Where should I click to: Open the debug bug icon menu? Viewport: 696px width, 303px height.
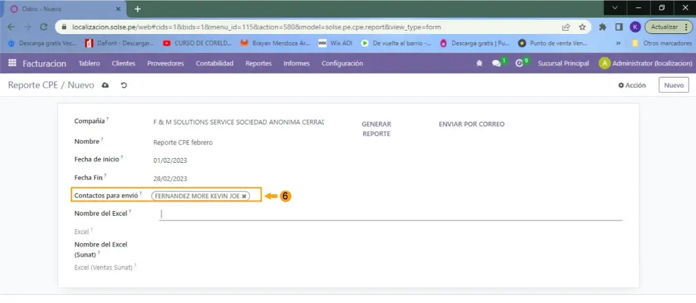coord(479,63)
